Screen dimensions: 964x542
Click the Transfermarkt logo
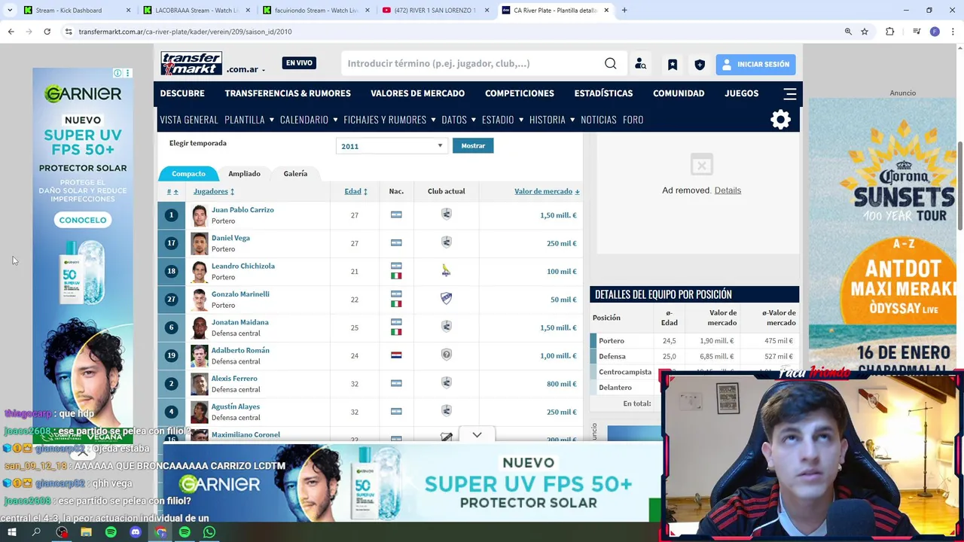(191, 63)
